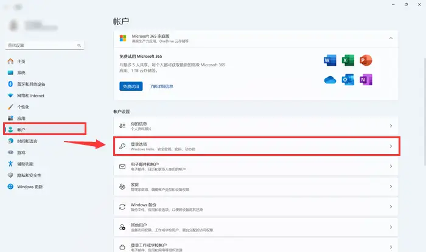Image resolution: width=426 pixels, height=252 pixels.
Task: Open 游戏 gaming controller icon
Action: pos(10,152)
